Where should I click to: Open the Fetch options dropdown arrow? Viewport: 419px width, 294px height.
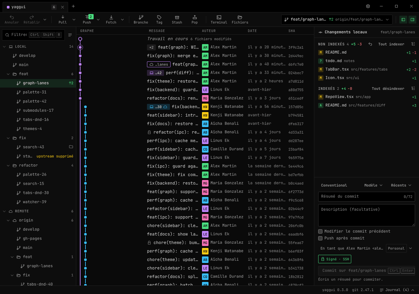coord(122,20)
